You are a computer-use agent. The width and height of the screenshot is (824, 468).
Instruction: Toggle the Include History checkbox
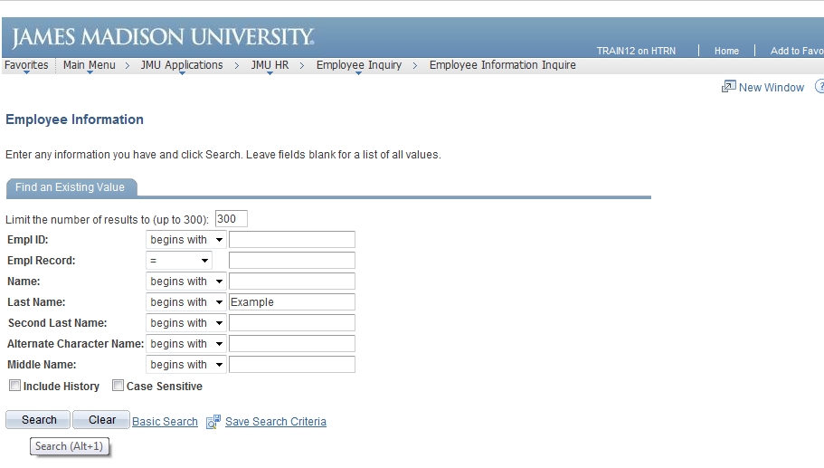click(x=14, y=386)
